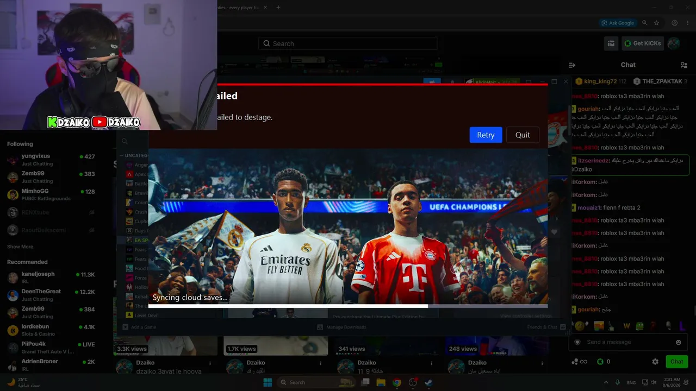This screenshot has width=696, height=391.
Task: Open the clock showing 2:31 AM
Action: click(672, 382)
